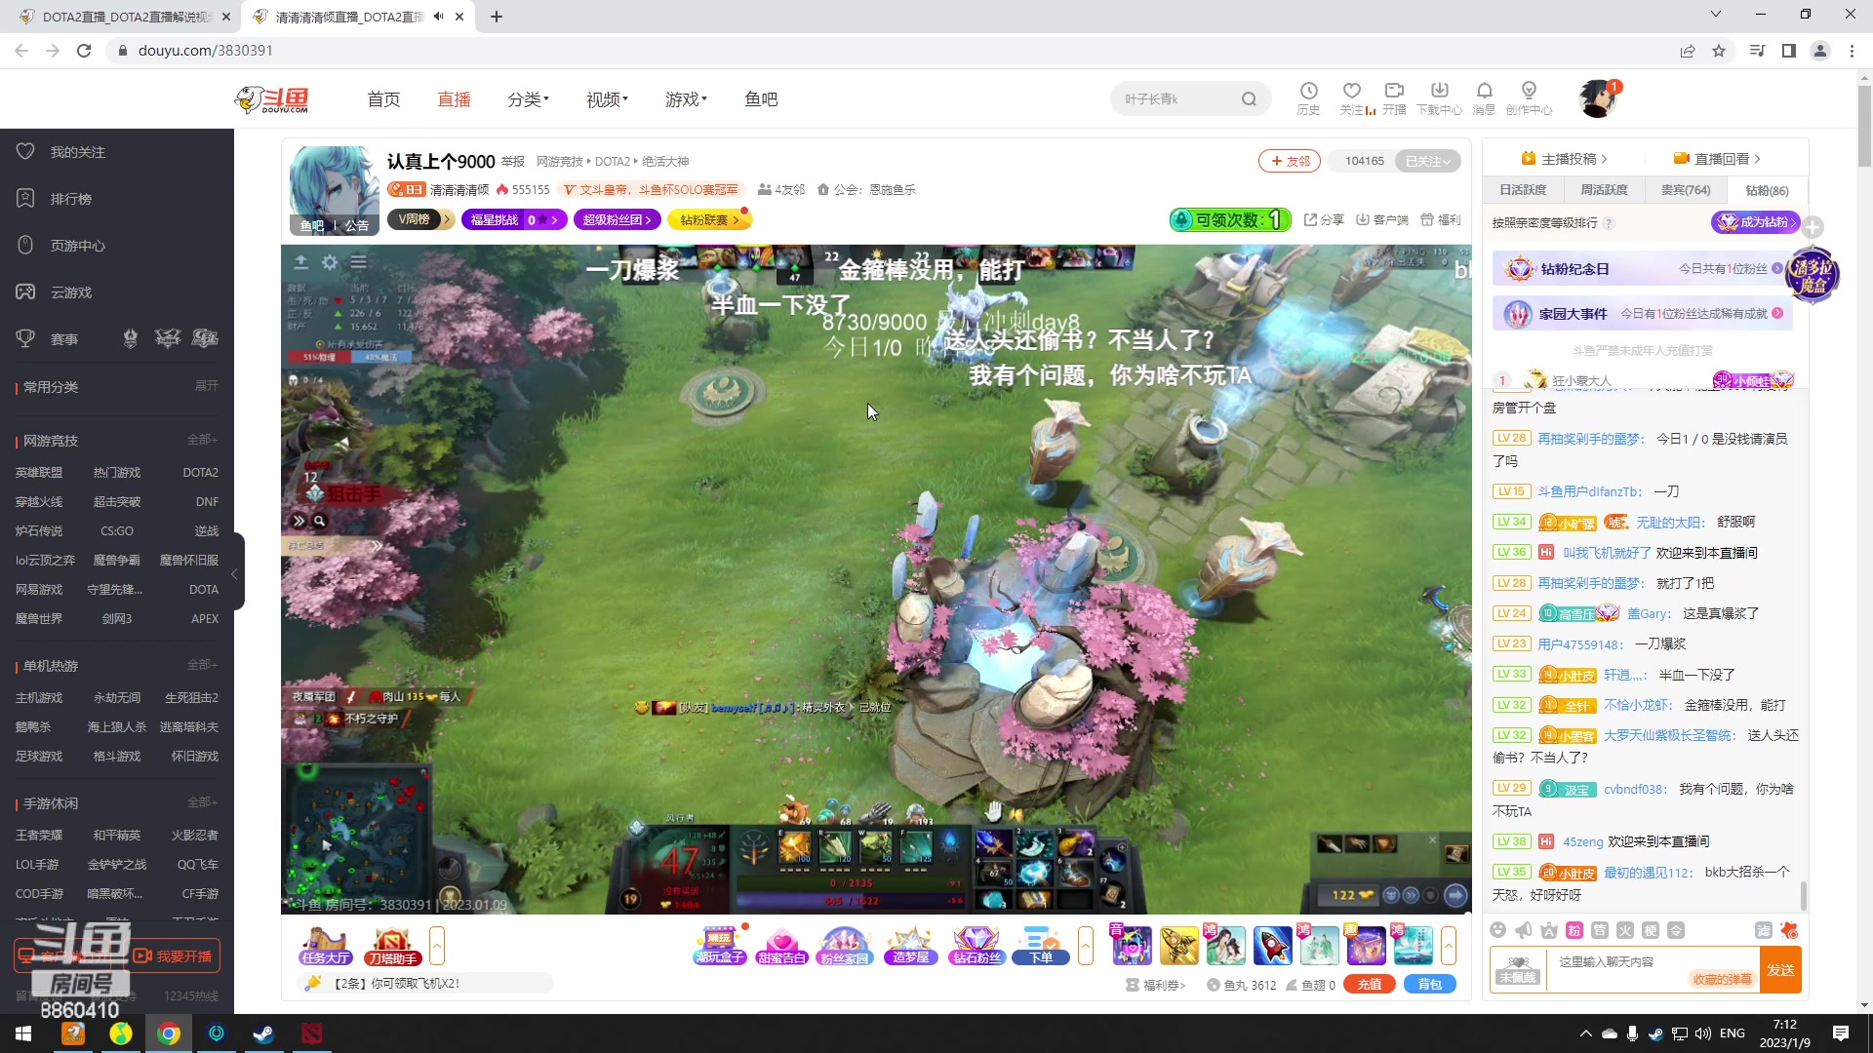Open 甜蜜告白 sweet confession
1873x1053 pixels.
click(781, 946)
